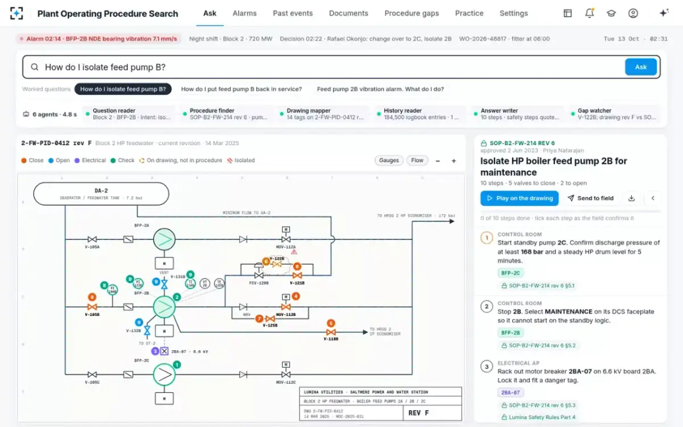Screen dimensions: 683x427
Task: Click the sparkle assistant icon
Action: coord(663,13)
